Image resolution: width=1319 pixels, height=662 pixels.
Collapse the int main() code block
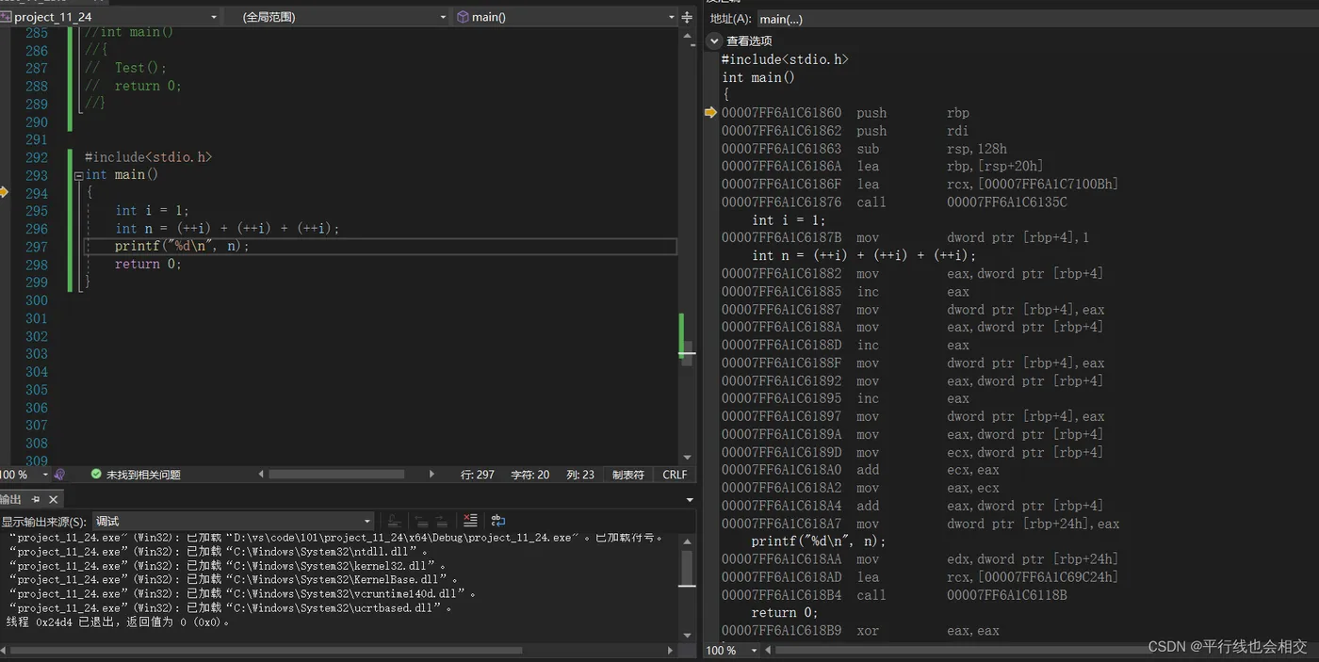[x=77, y=175]
